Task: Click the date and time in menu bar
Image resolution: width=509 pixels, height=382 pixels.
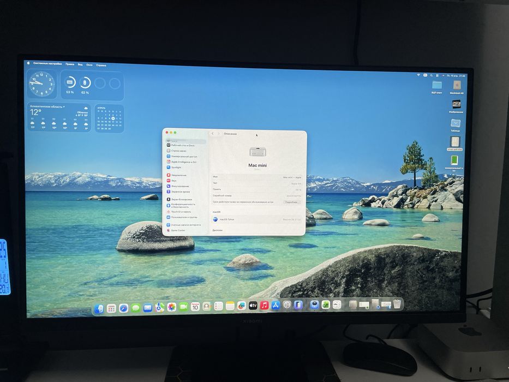Action: (456, 76)
